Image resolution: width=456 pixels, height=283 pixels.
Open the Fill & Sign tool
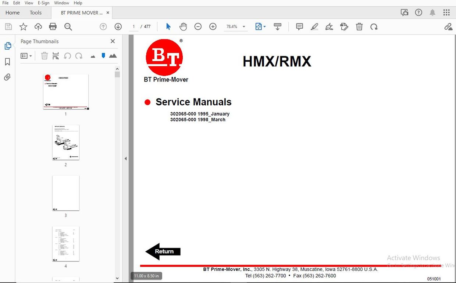[x=329, y=26]
